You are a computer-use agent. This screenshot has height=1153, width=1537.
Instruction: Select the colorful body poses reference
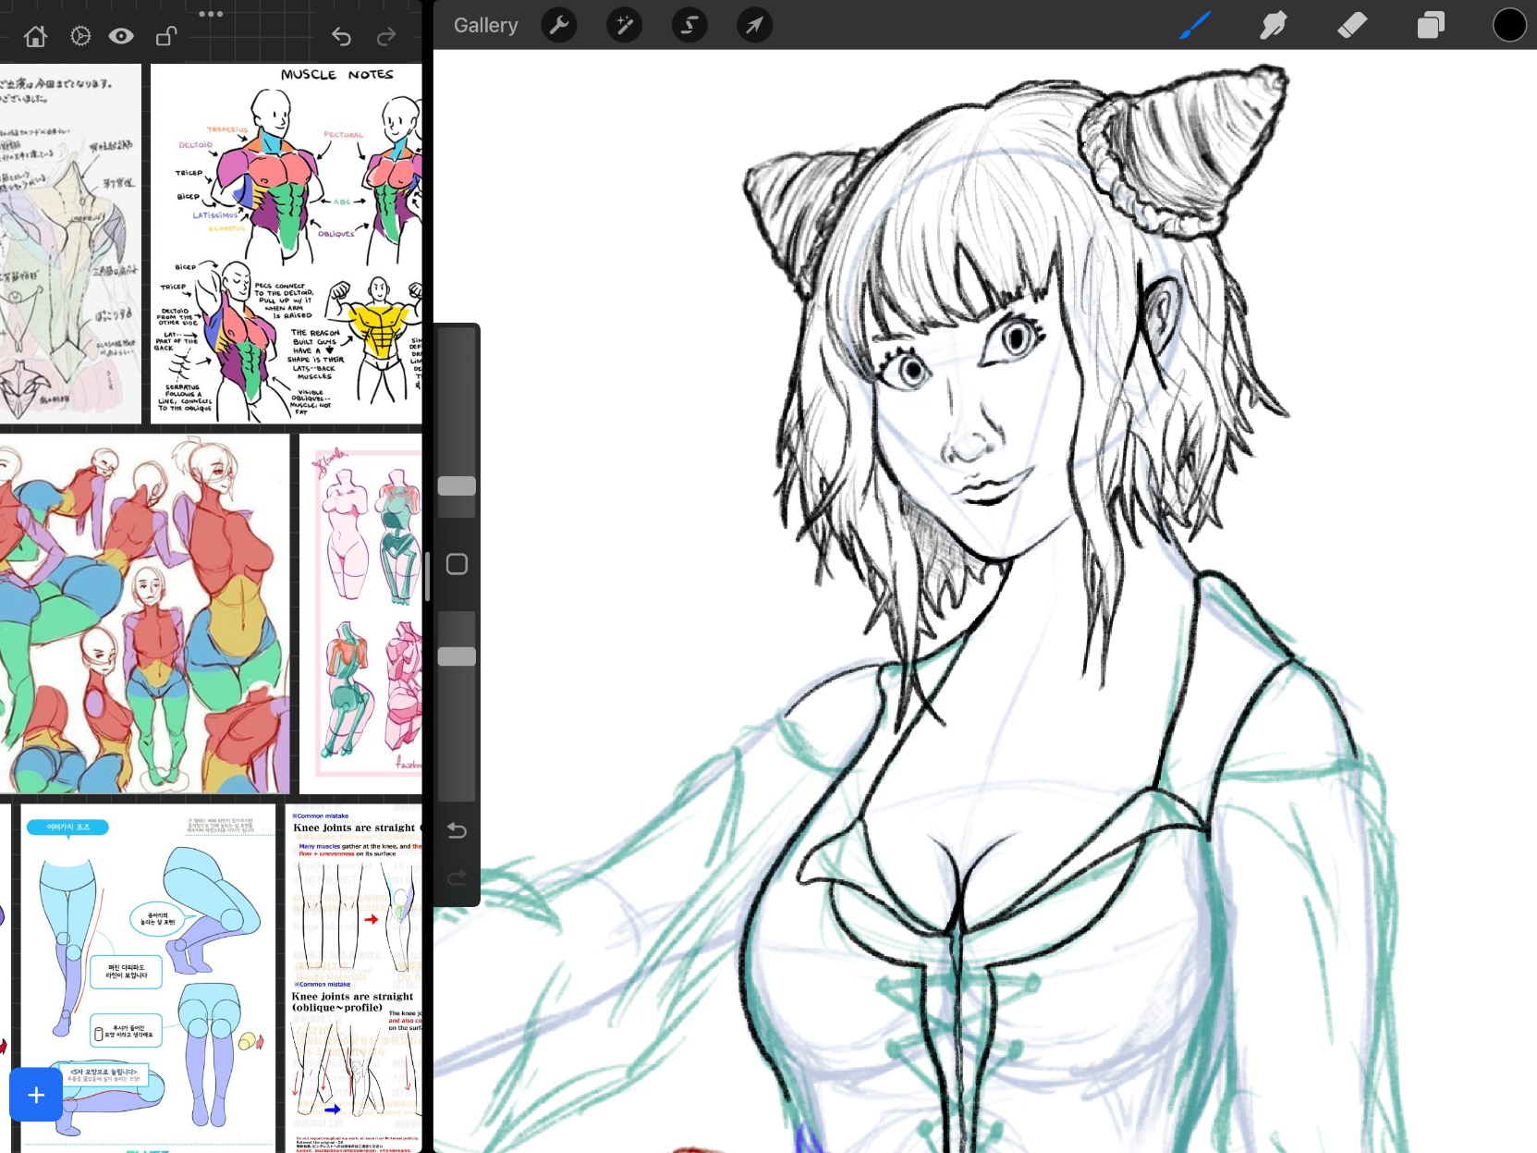[144, 614]
